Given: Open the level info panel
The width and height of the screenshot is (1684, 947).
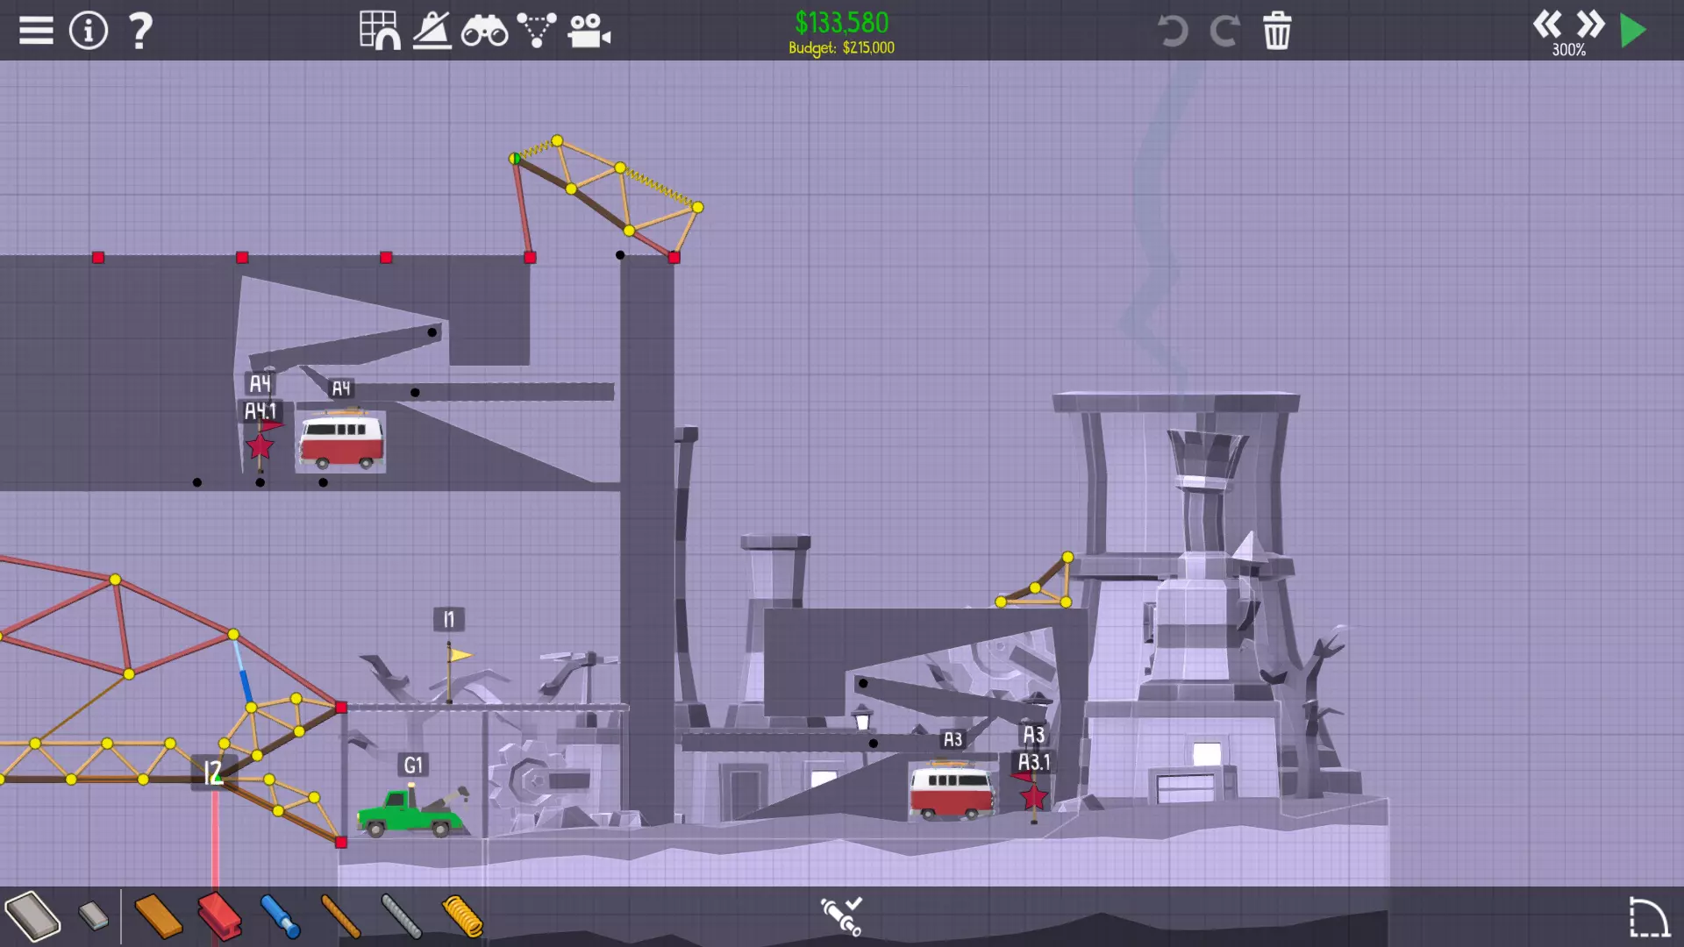Looking at the screenshot, I should (x=89, y=31).
